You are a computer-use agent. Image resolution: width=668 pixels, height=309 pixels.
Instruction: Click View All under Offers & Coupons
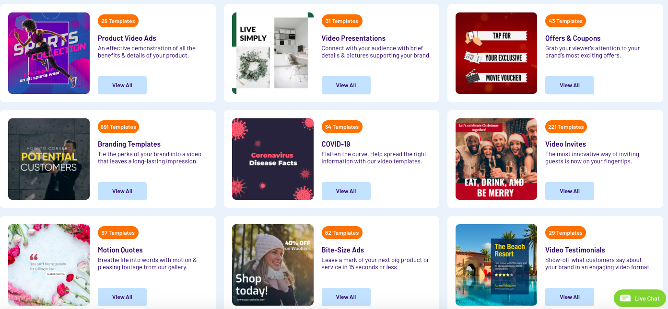[569, 85]
